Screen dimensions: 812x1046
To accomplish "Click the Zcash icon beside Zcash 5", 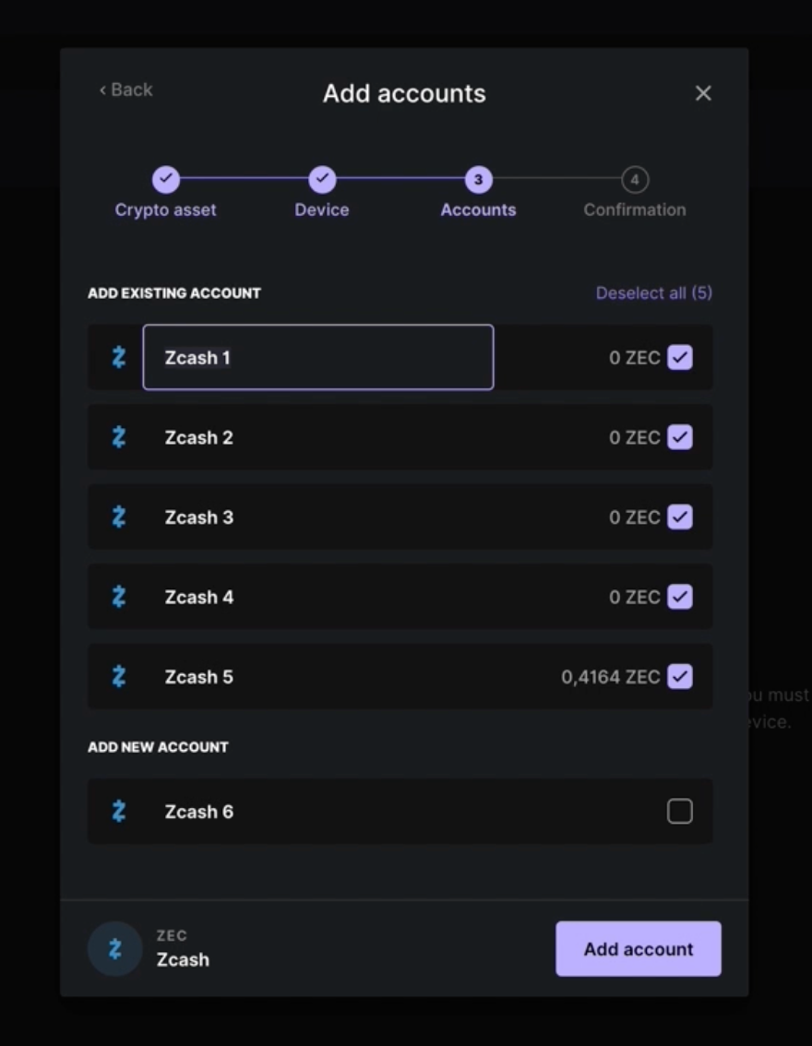I will click(119, 676).
